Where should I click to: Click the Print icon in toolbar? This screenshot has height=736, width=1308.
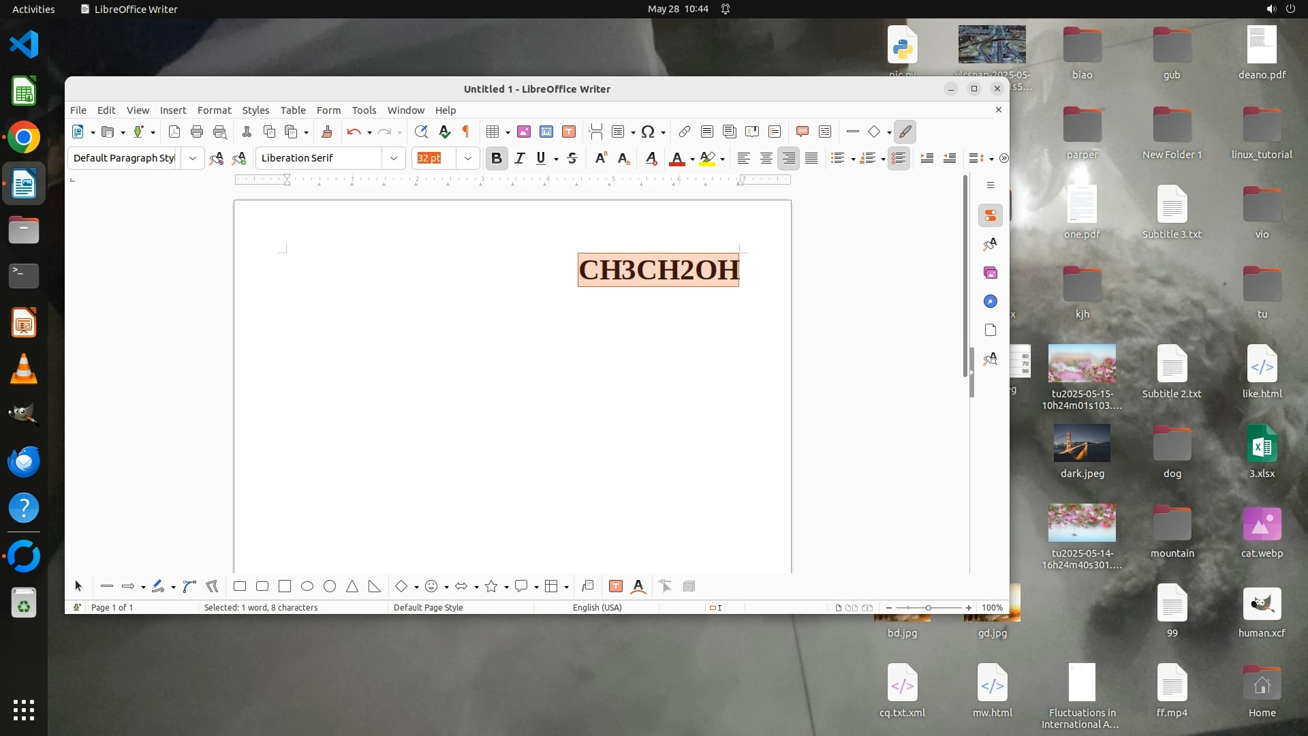point(197,132)
